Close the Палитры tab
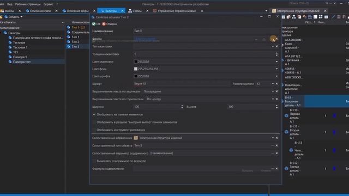Screen dimensions: 349x196 [x=122, y=11]
